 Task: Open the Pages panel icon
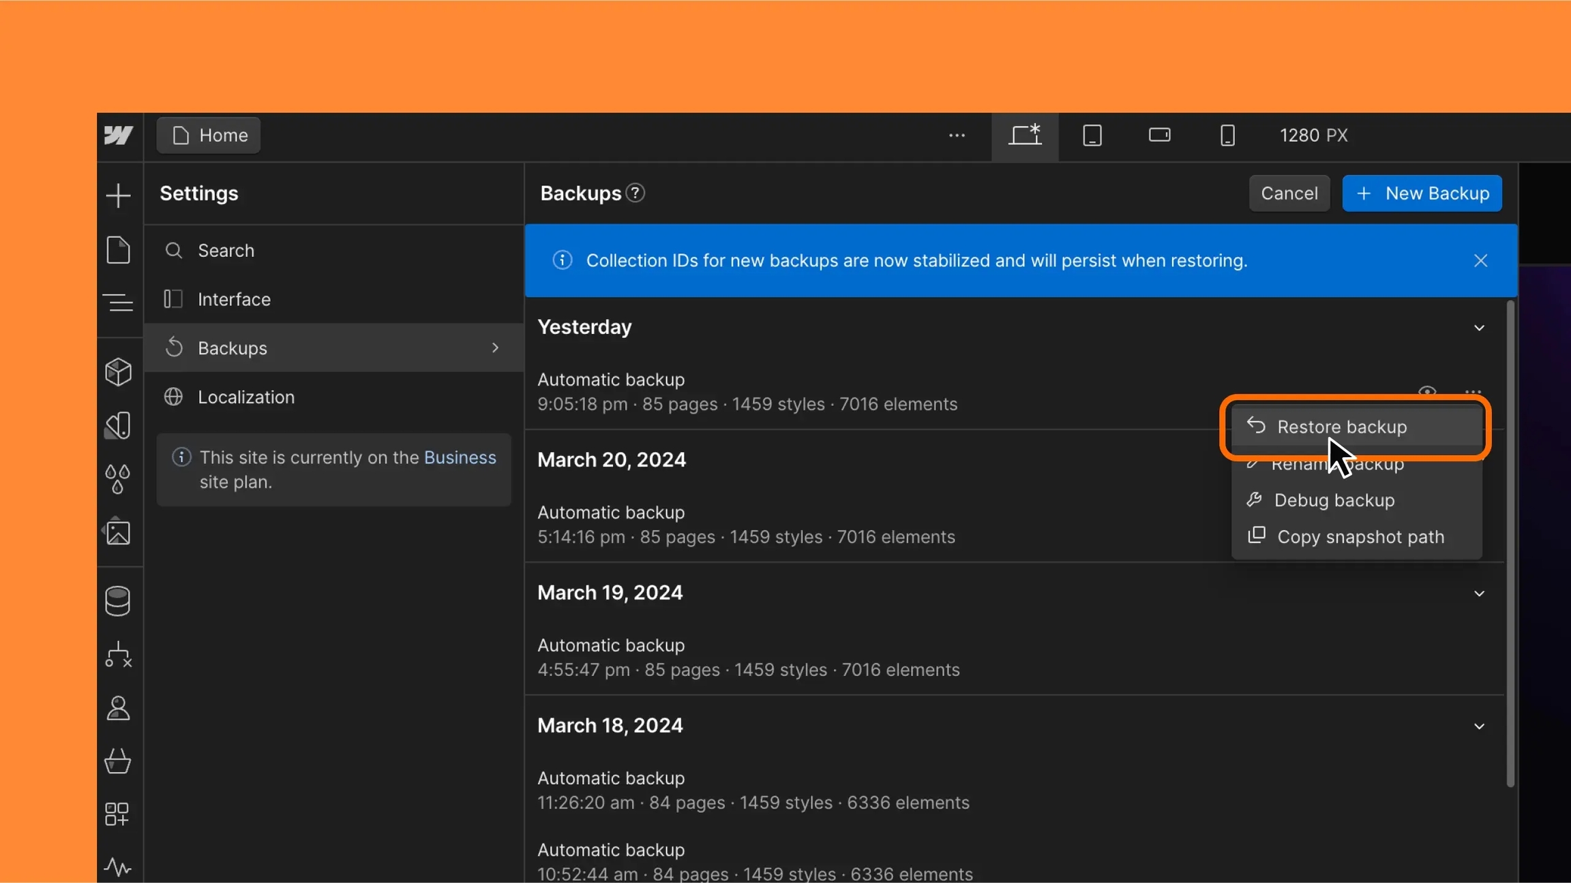[x=119, y=250]
